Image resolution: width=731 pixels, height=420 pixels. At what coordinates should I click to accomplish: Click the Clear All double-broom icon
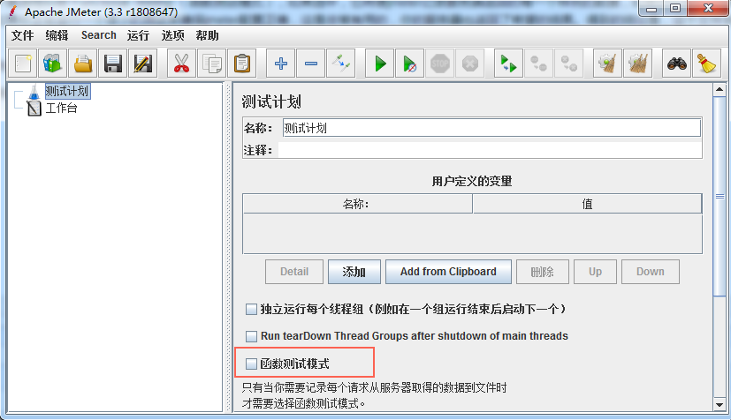[x=638, y=64]
